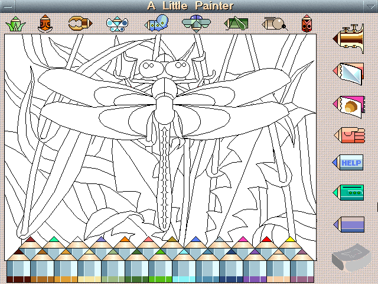Open the window menu in the title bar
The image size is (378, 284).
click(8, 7)
